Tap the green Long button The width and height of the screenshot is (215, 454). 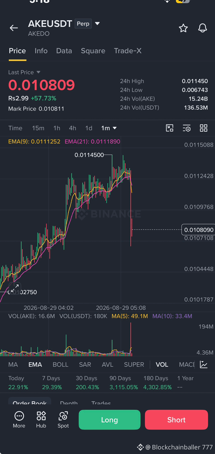pos(110,420)
